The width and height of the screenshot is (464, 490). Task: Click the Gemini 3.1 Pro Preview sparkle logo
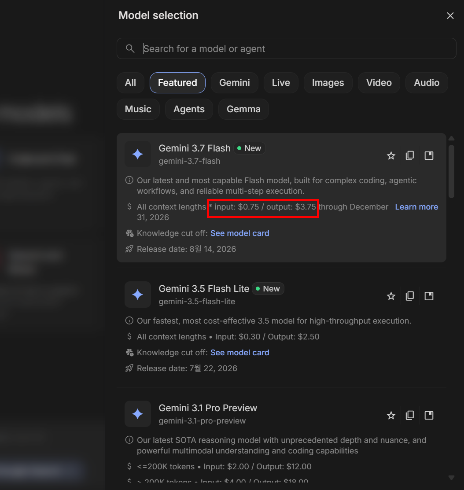tap(138, 414)
